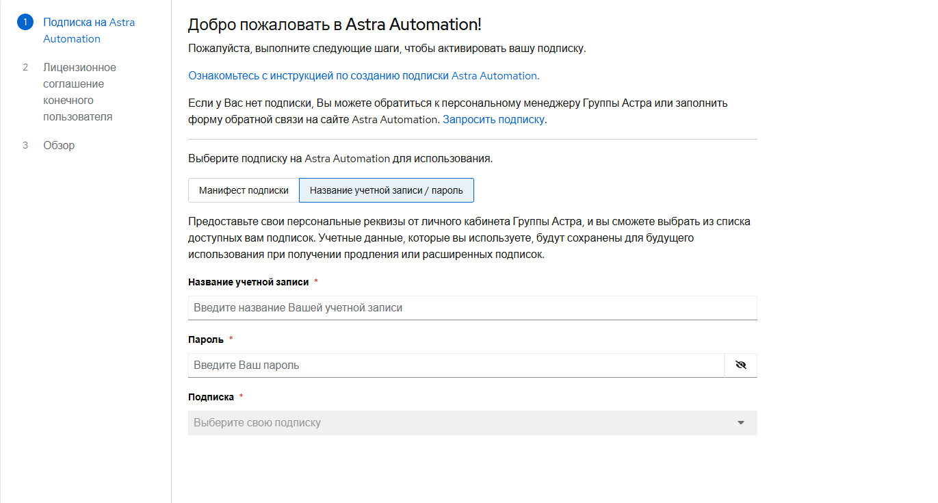Open the subscription creation instructions link
This screenshot has width=938, height=503.
point(363,75)
